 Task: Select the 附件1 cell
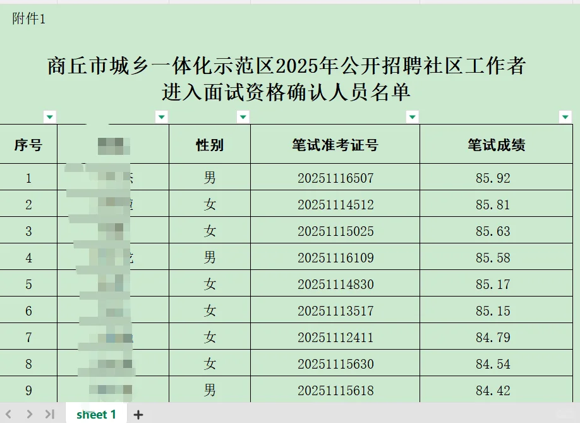tap(28, 19)
